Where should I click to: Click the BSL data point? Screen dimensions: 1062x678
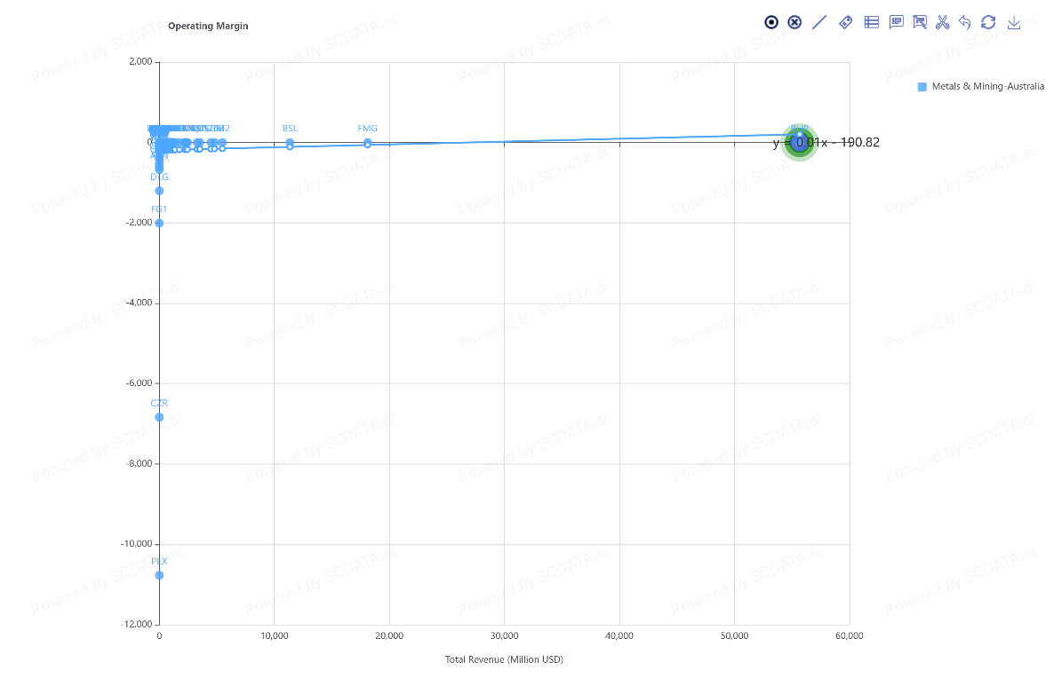pos(290,142)
